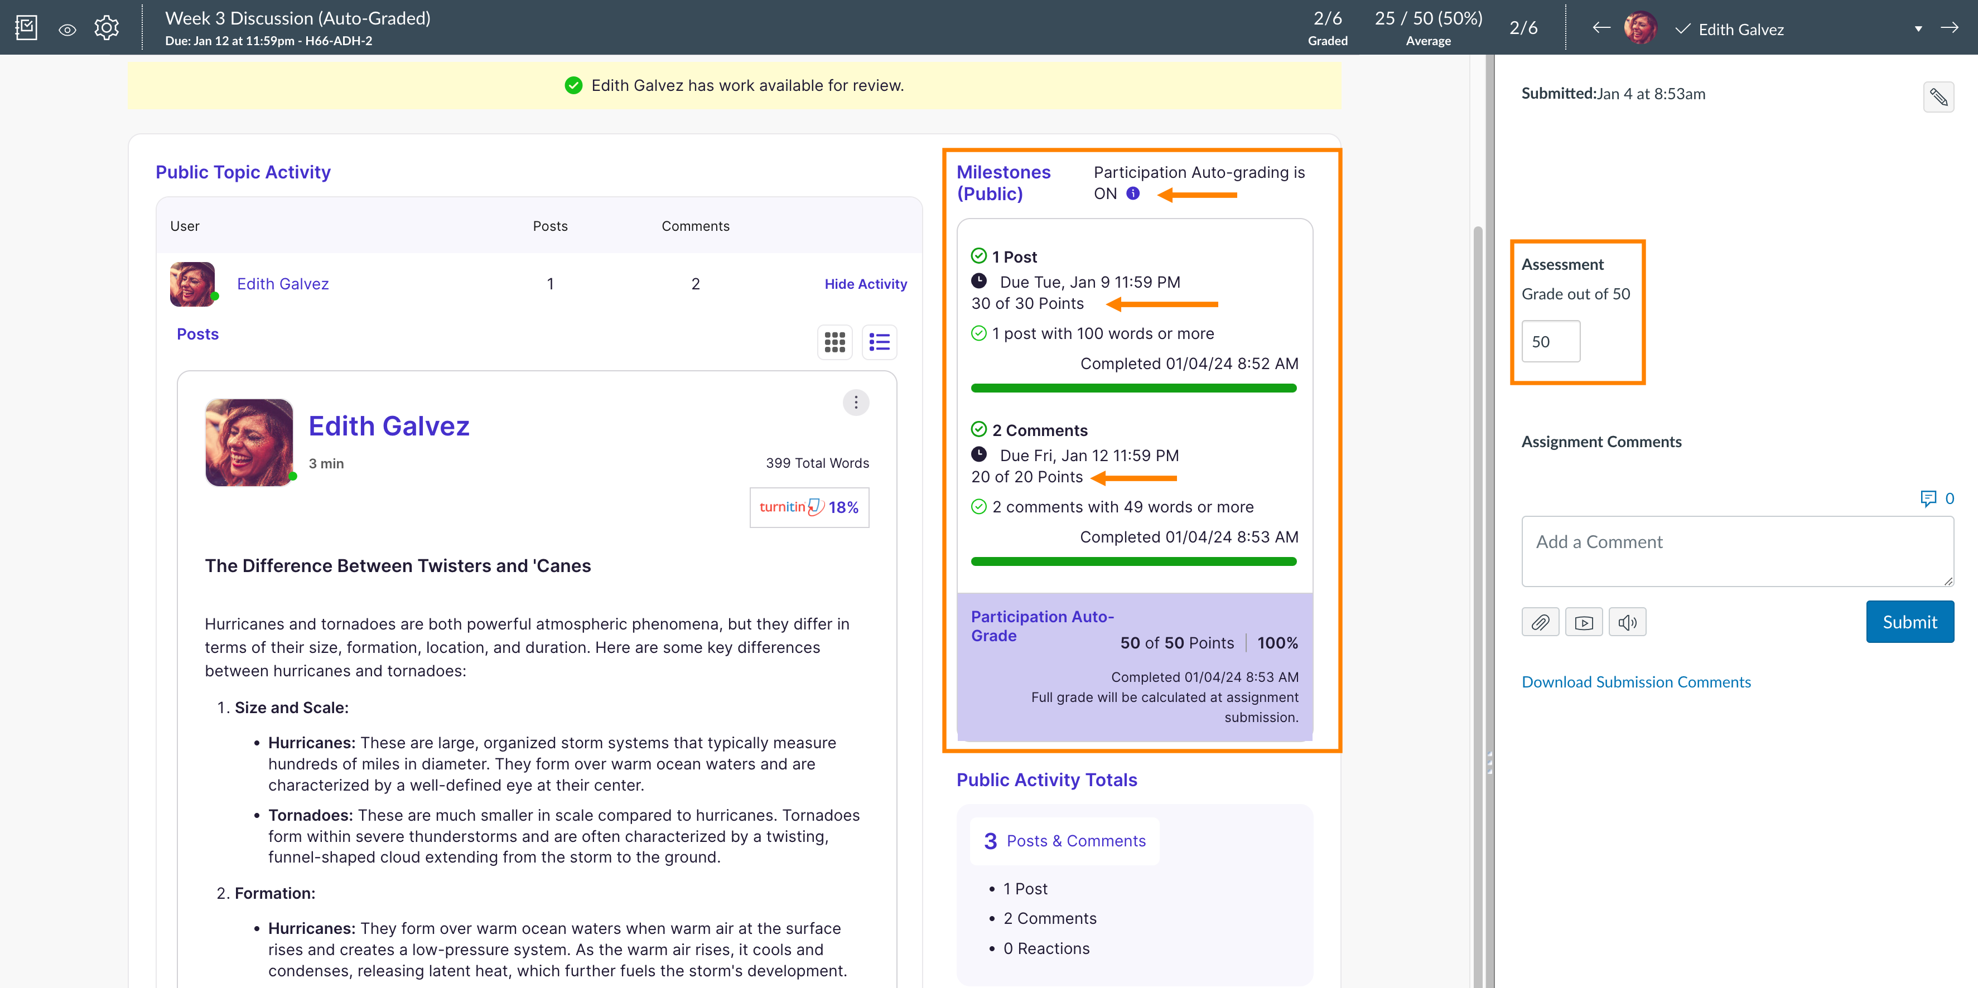1978x988 pixels.
Task: Hide Edith Galvez's activity
Action: [x=865, y=283]
